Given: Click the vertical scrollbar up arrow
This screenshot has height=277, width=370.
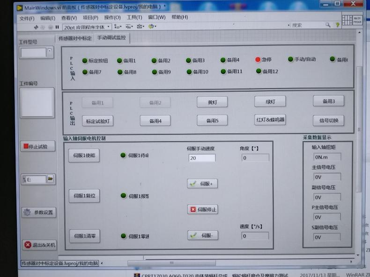Looking at the screenshot, I should pos(359,32).
